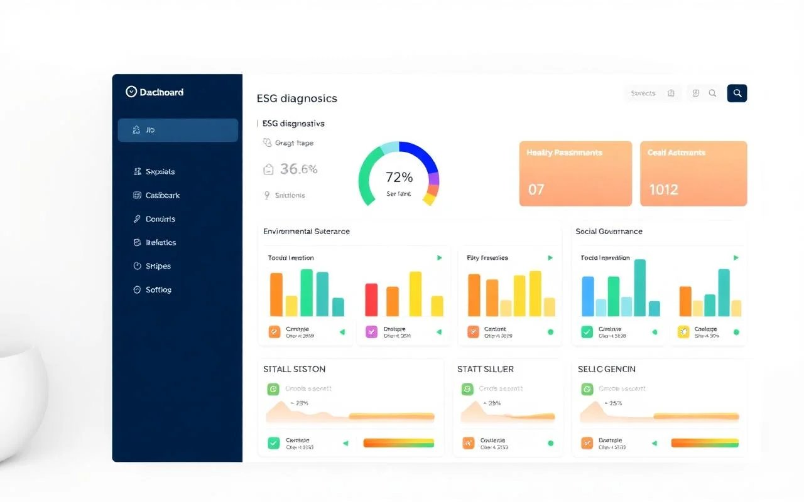Open the Sriipes sidebar menu item
This screenshot has width=804, height=502.
pyautogui.click(x=153, y=266)
